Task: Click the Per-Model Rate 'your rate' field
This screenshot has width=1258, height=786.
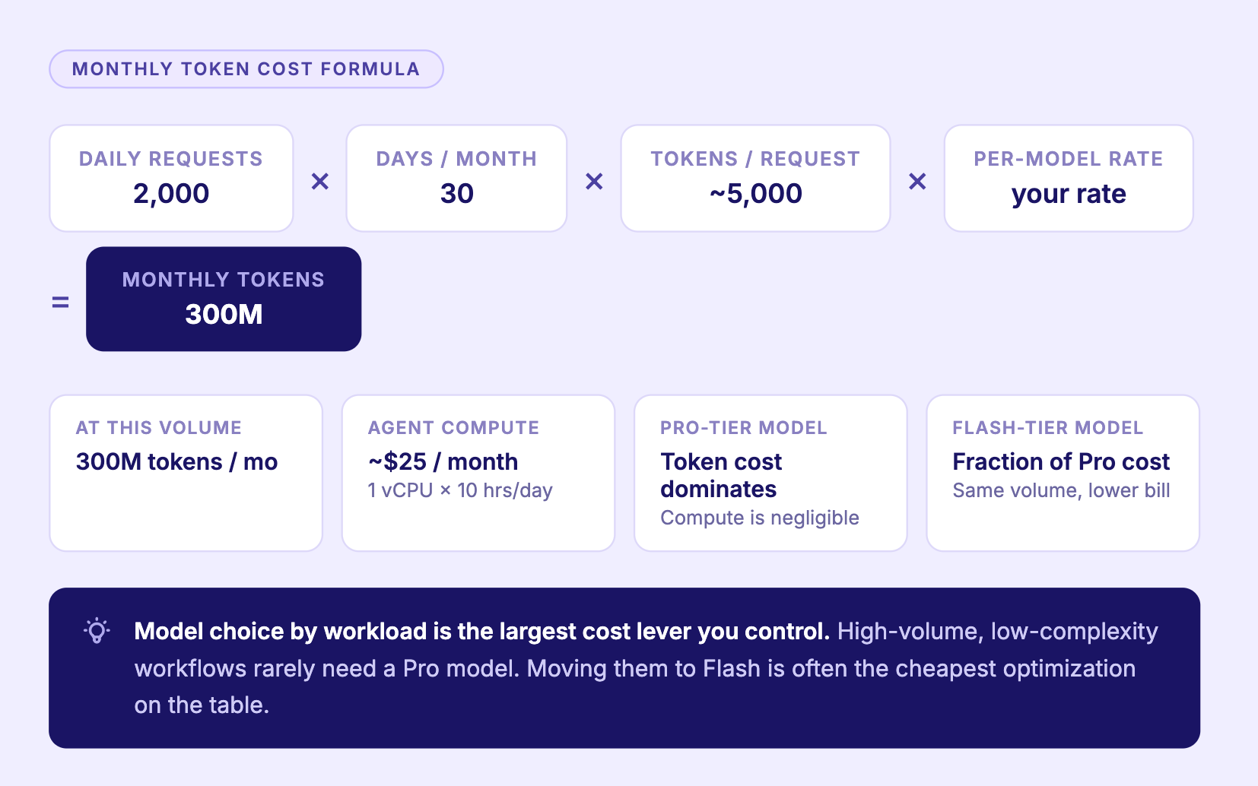Action: click(x=1069, y=178)
